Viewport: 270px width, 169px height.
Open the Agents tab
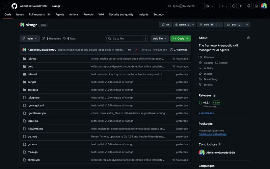point(60,15)
